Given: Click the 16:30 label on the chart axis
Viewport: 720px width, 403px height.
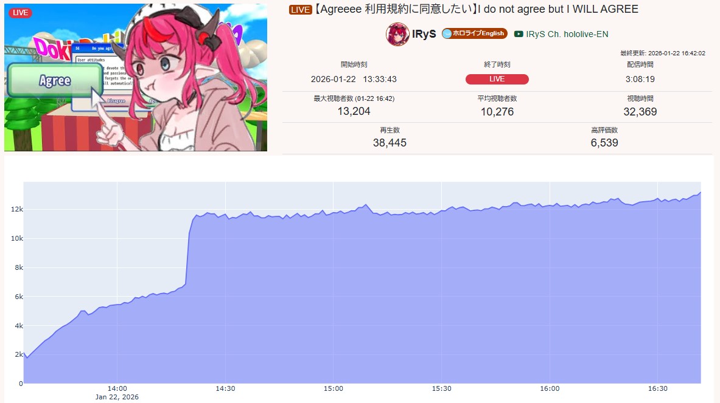Looking at the screenshot, I should (x=657, y=388).
